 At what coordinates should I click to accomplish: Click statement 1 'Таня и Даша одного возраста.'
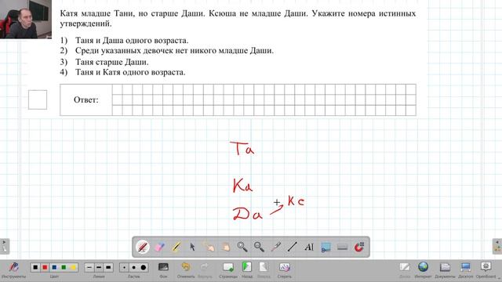tap(132, 40)
